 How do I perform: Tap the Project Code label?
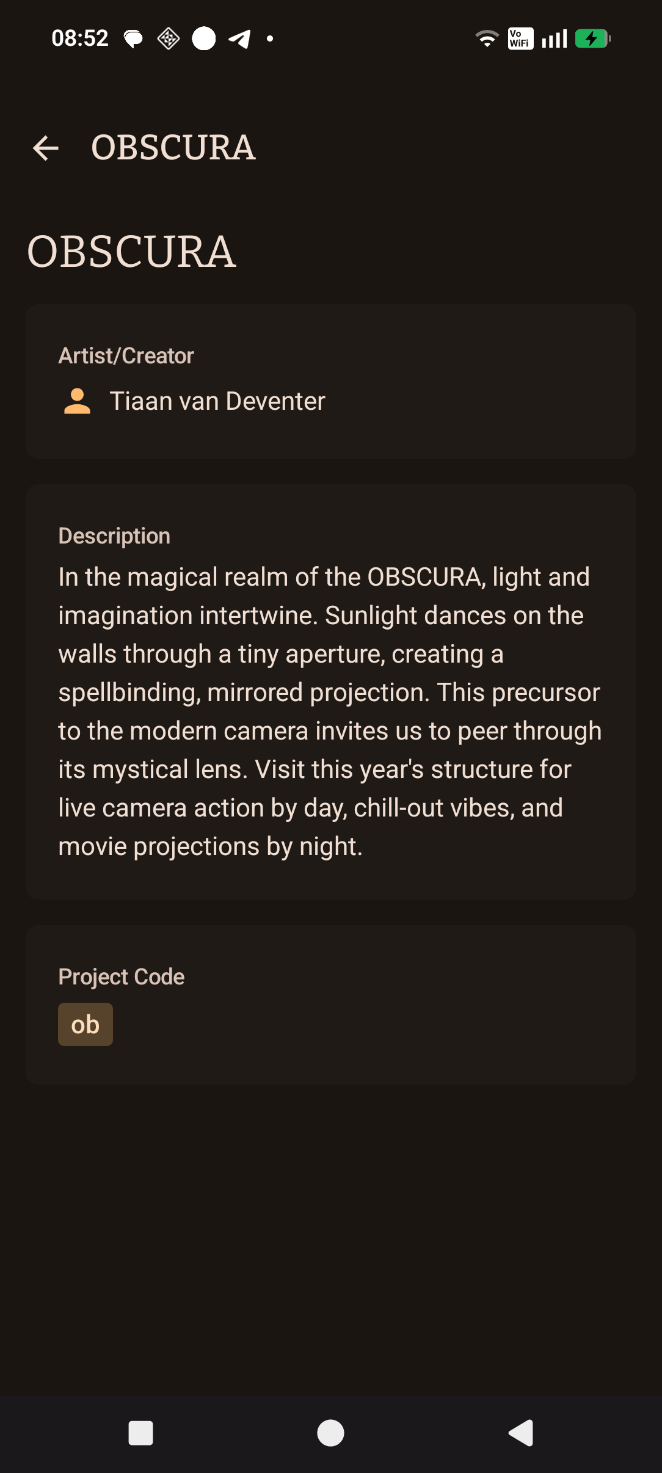coord(122,977)
